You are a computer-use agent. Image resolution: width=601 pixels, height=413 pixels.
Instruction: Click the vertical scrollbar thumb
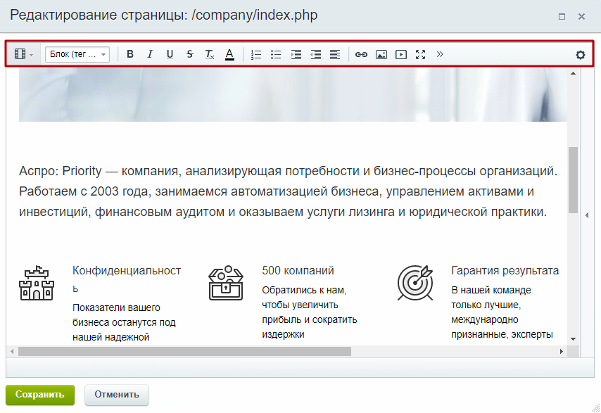click(x=573, y=179)
